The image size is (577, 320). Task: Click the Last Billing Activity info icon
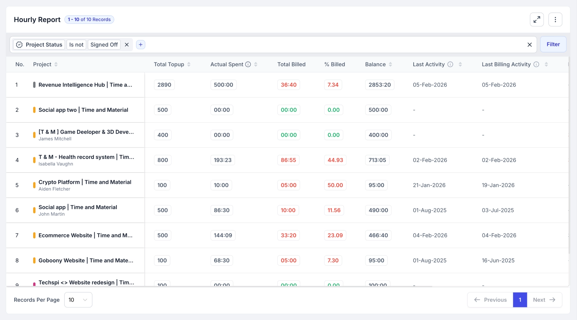tap(536, 64)
